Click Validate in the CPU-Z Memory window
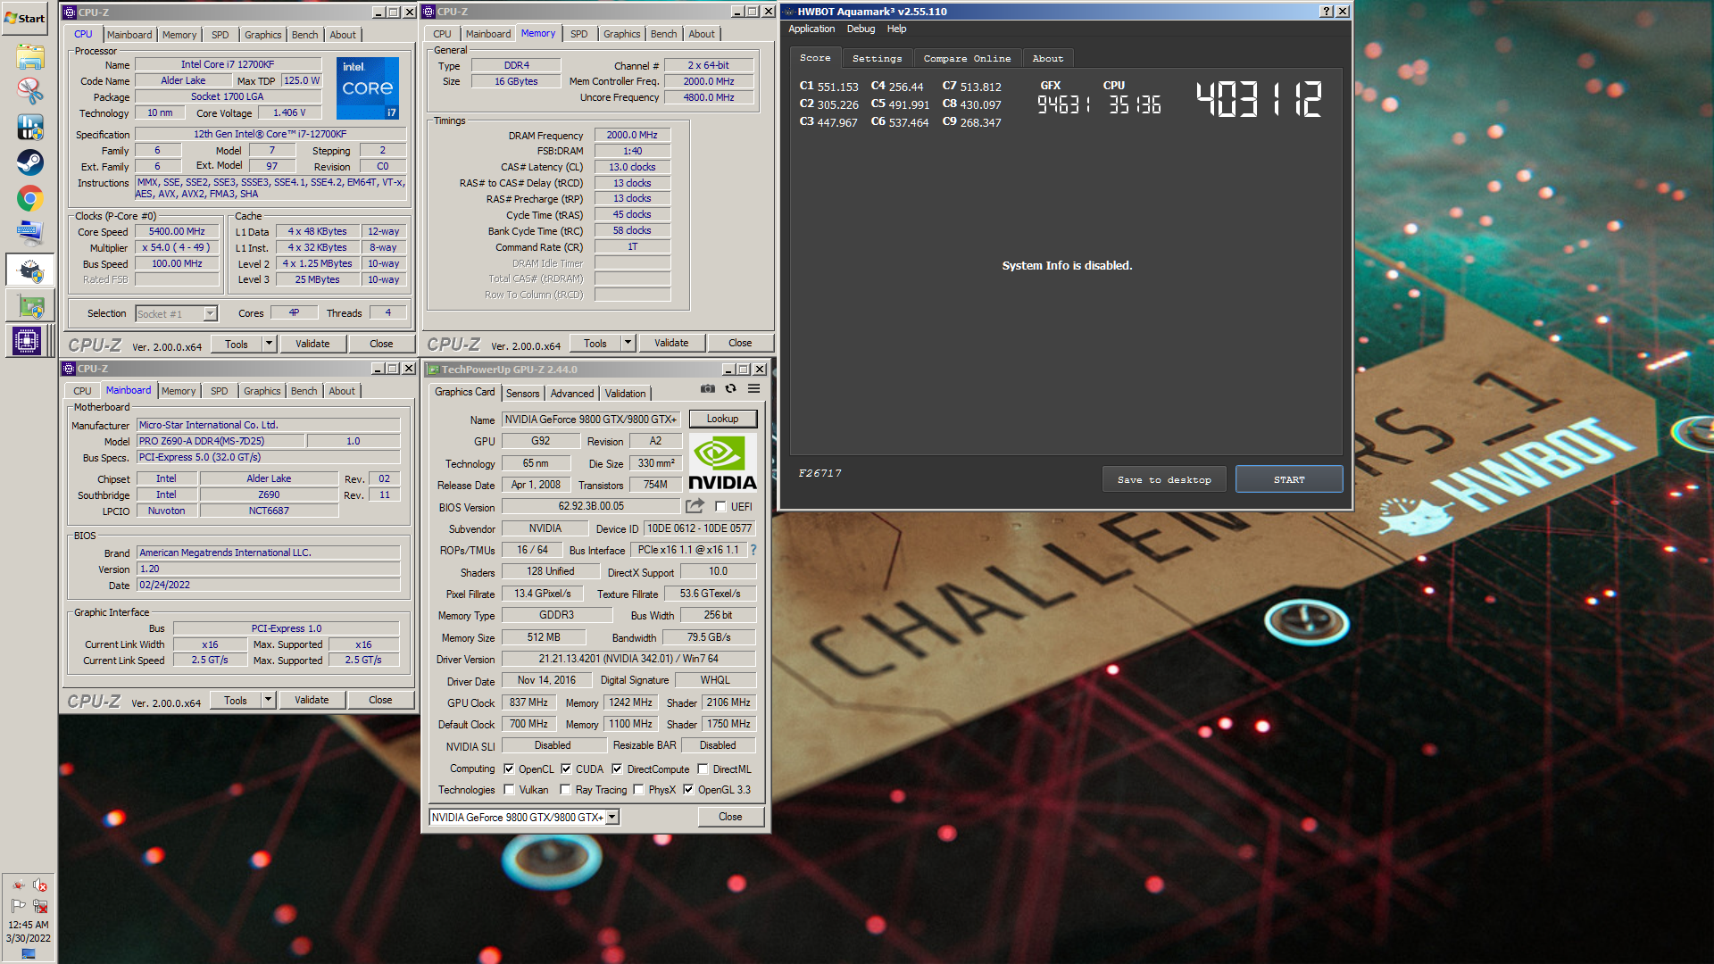 (670, 343)
